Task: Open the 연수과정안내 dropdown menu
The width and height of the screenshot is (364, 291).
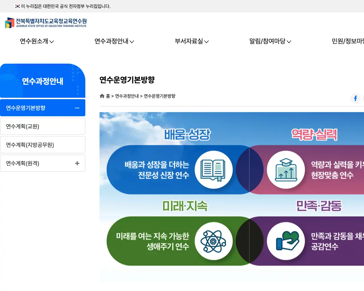Action: coord(114,41)
